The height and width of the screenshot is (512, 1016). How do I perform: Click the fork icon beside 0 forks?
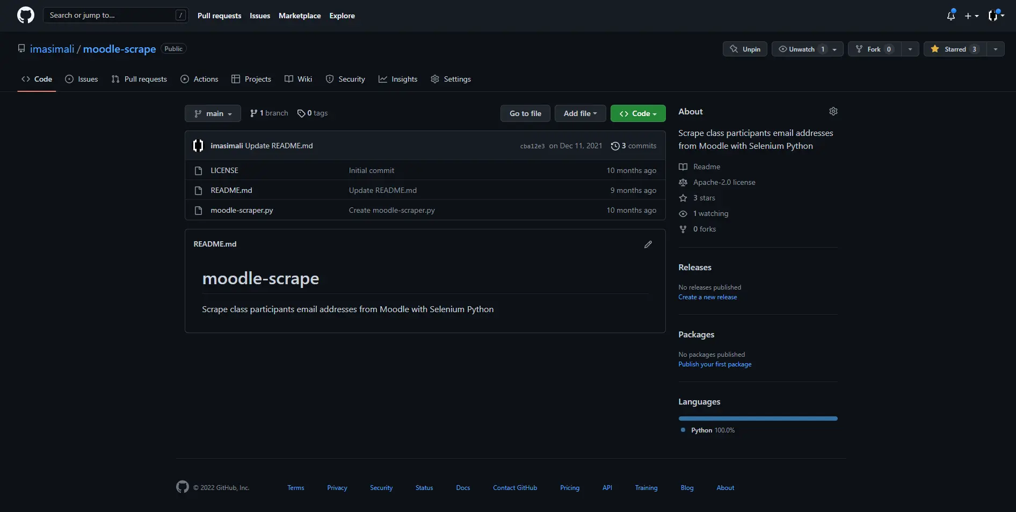point(683,229)
